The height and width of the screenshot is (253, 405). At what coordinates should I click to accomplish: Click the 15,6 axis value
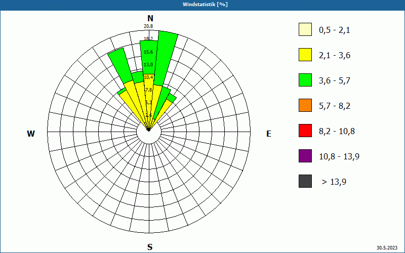pos(148,52)
